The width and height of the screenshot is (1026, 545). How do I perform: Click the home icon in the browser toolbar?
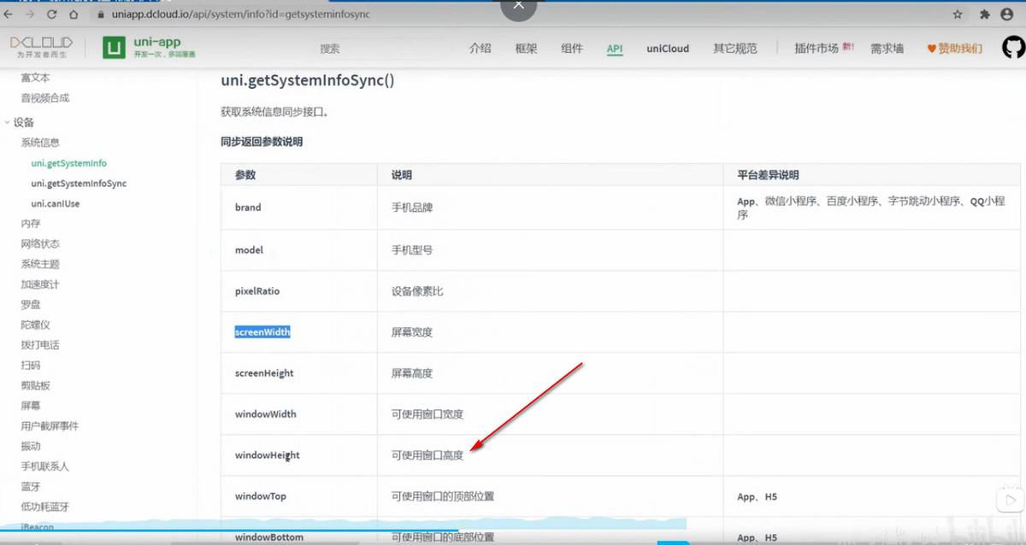pos(74,14)
